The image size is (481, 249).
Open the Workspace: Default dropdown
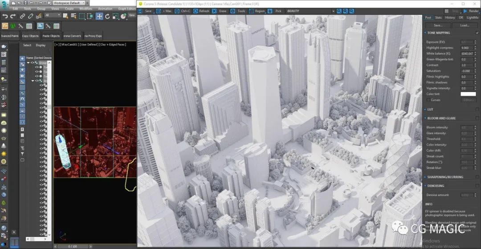71,3
